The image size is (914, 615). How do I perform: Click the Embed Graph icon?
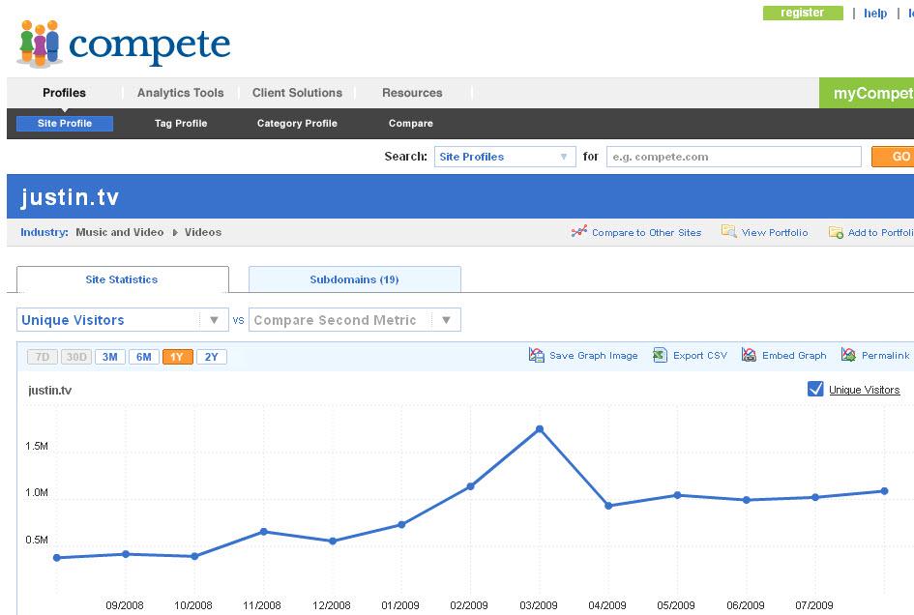[x=749, y=356]
